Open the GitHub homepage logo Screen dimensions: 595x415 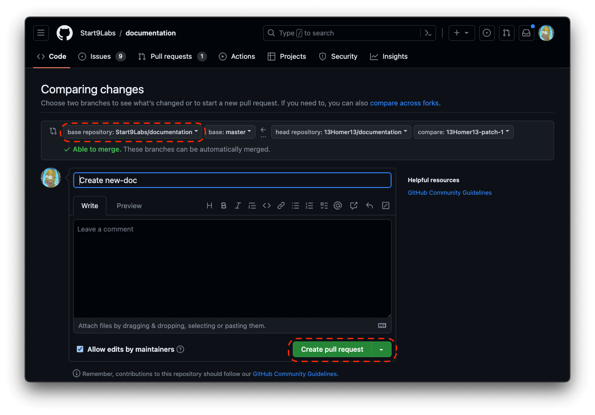tap(65, 33)
